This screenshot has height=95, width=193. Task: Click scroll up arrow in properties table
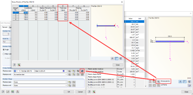tap(146, 18)
